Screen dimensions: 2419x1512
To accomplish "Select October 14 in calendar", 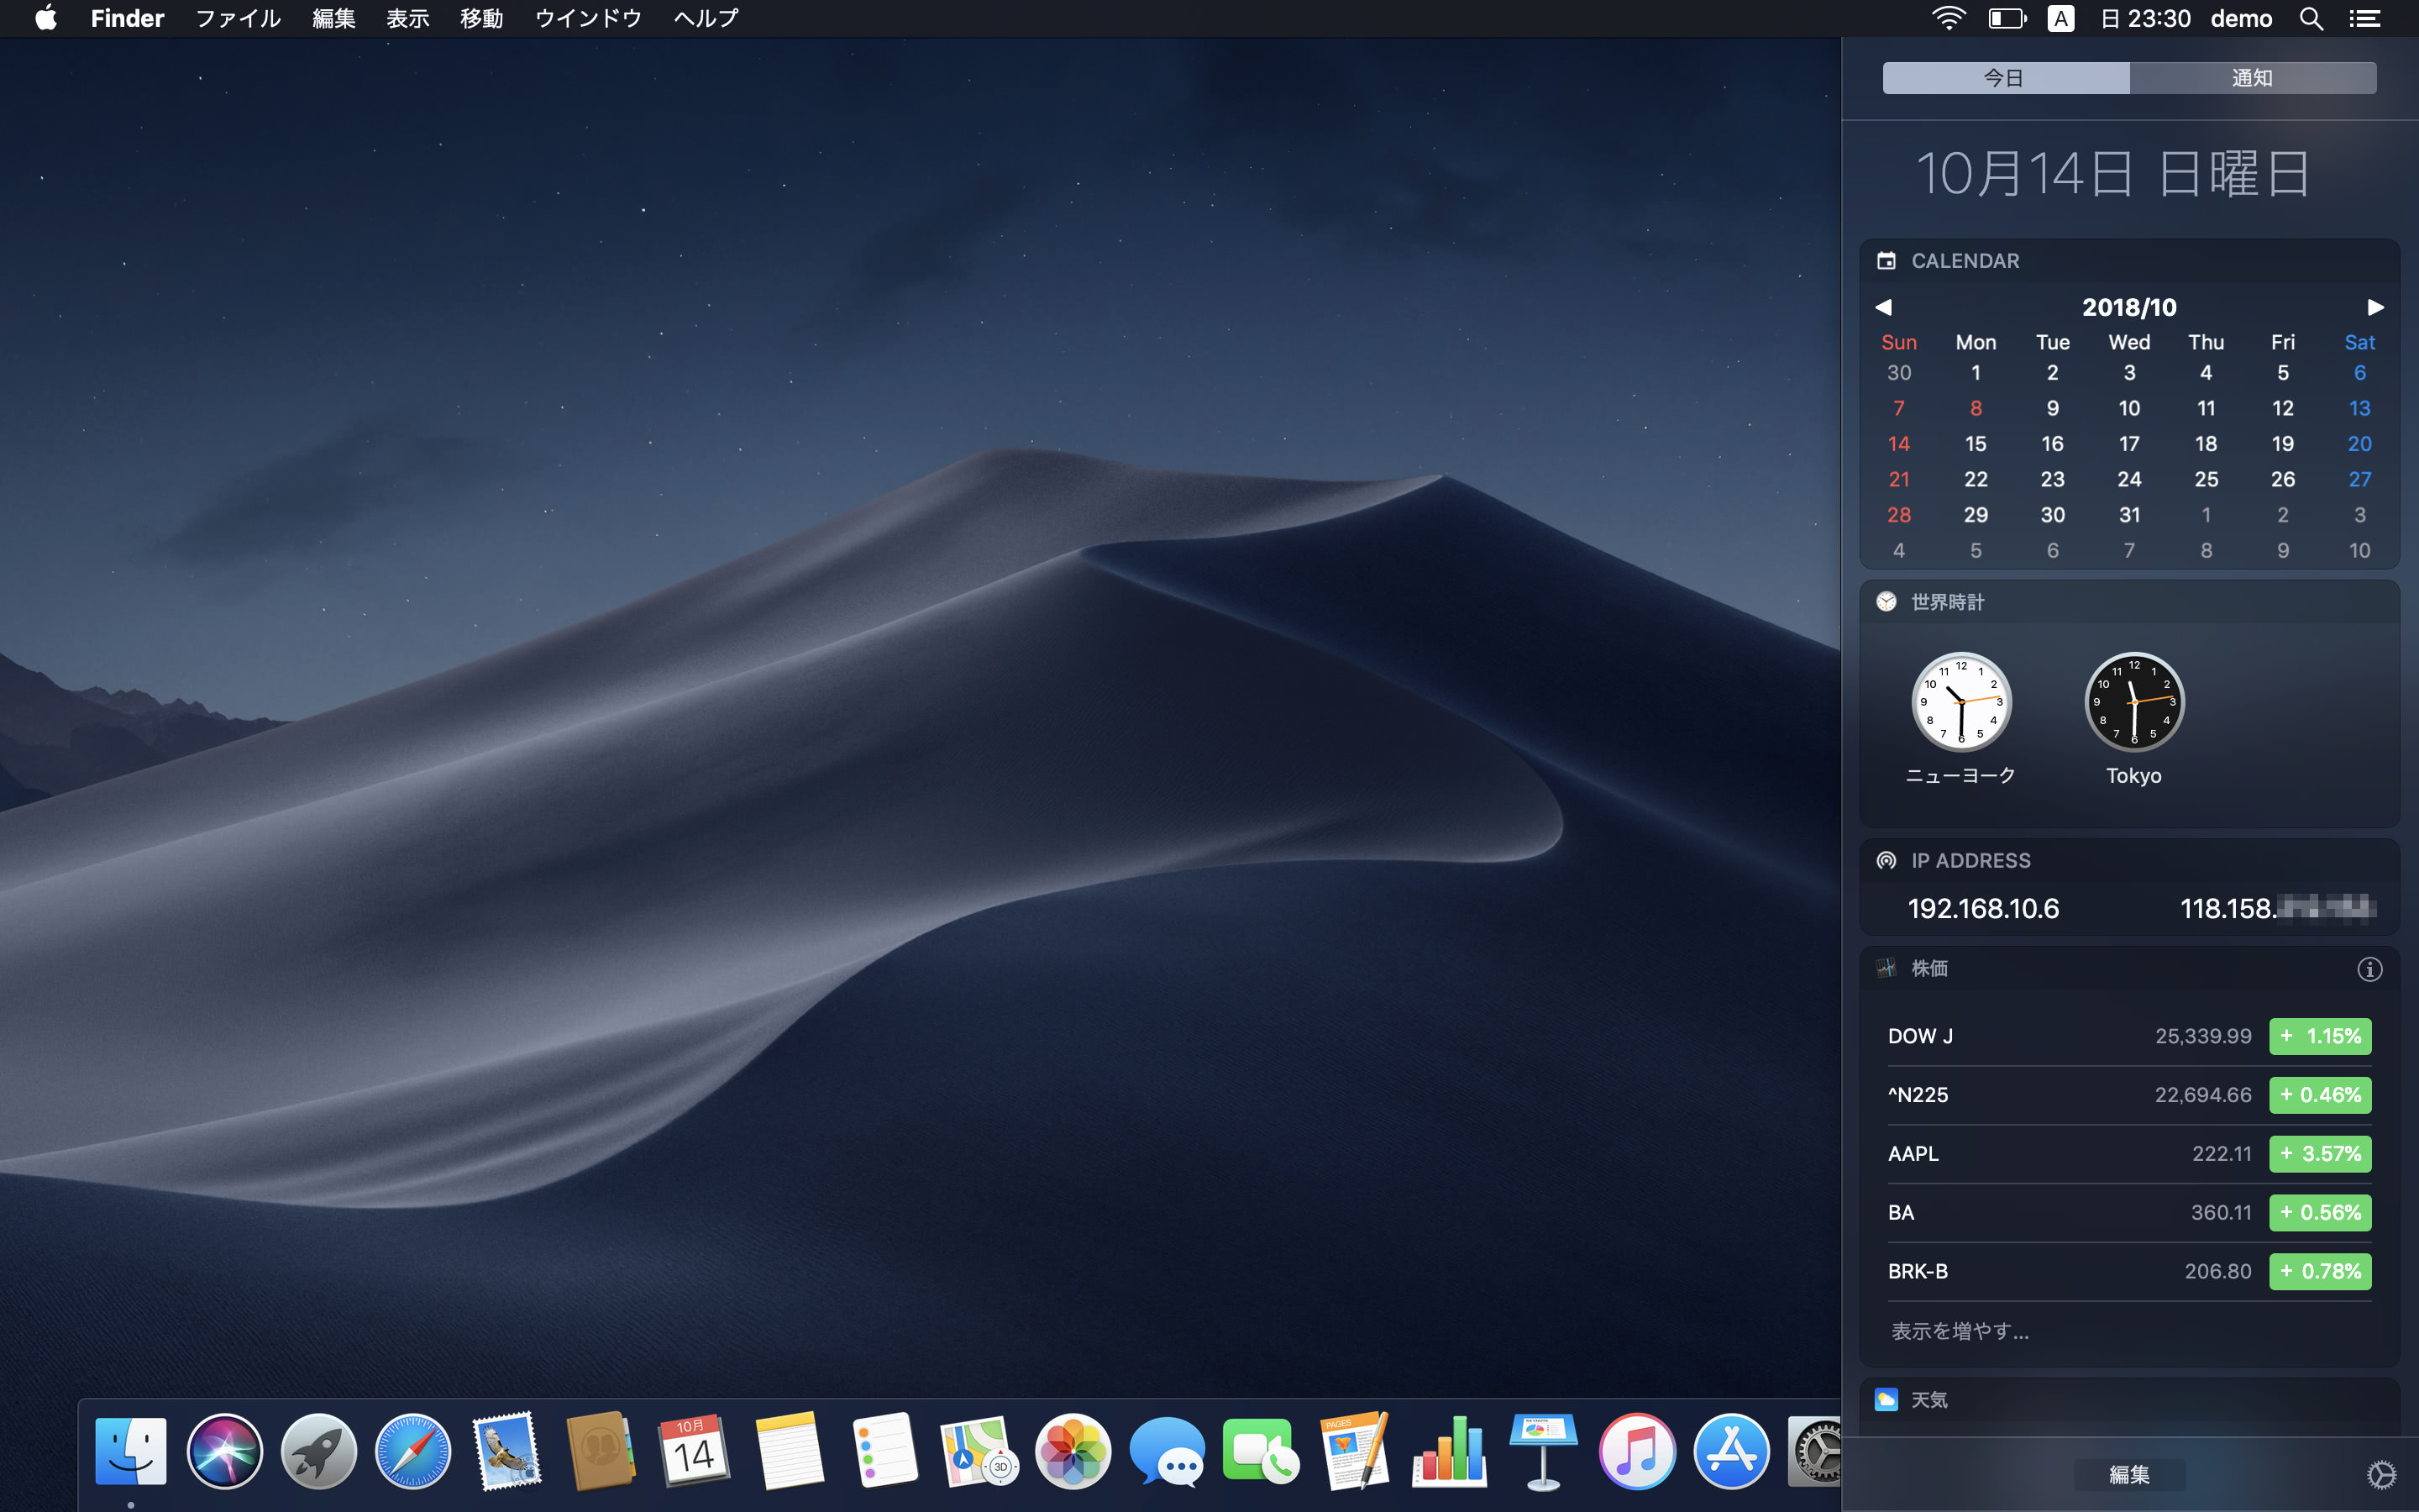I will click(x=1897, y=443).
